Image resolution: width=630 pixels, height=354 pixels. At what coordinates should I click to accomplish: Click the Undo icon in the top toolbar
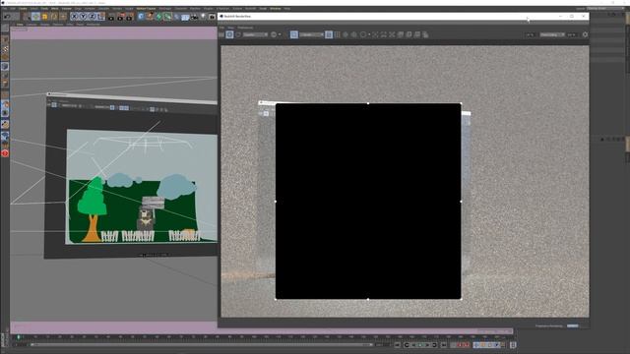tap(7, 17)
